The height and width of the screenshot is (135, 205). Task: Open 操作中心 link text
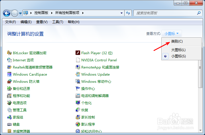tap(88, 89)
